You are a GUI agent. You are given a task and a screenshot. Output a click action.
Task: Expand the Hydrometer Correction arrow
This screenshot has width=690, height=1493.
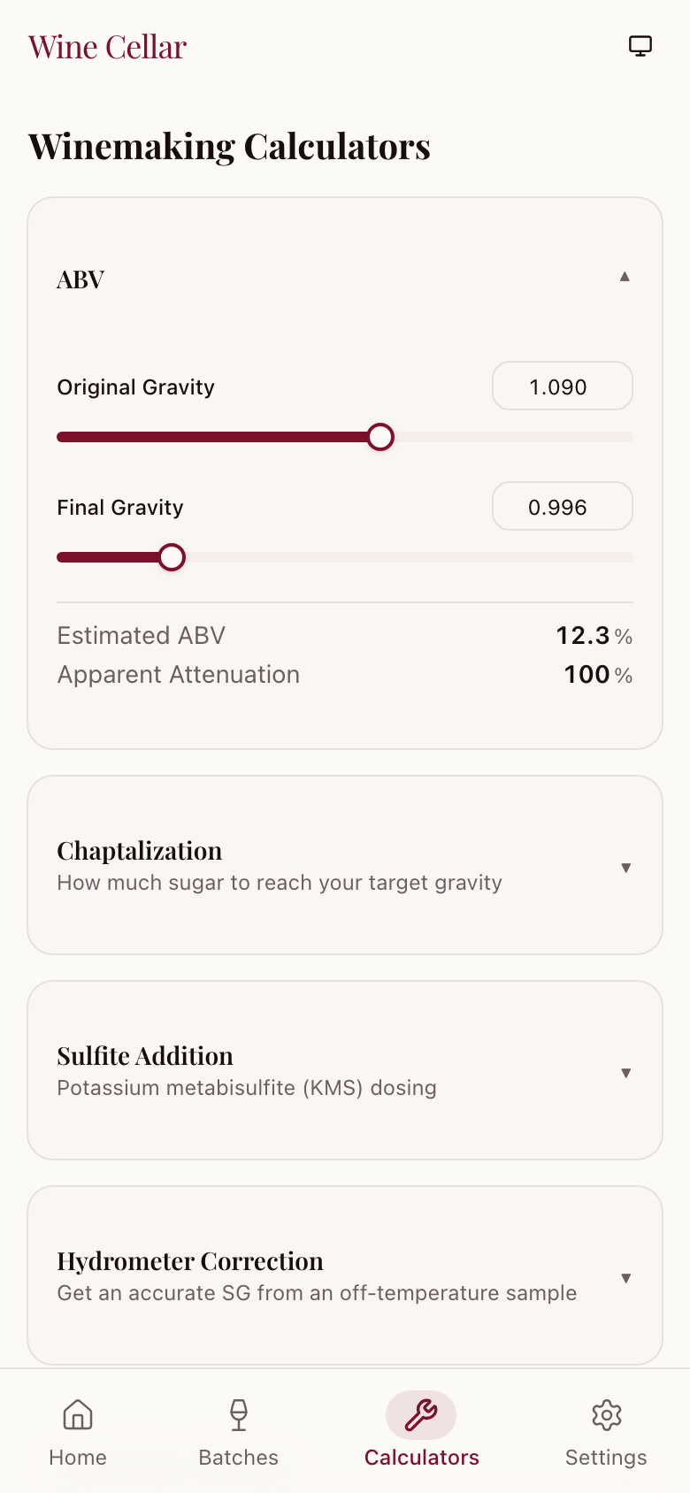tap(625, 1278)
